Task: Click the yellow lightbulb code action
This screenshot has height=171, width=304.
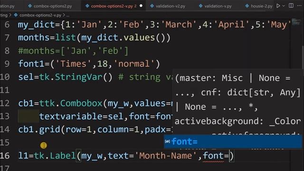Action: point(43,145)
